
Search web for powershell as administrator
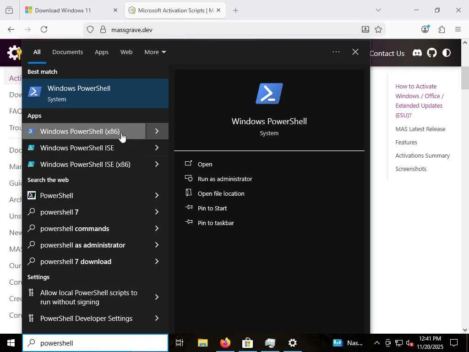[x=84, y=245]
